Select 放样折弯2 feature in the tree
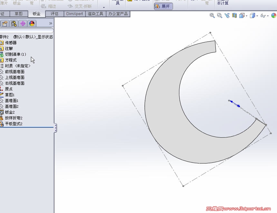 point(14,118)
